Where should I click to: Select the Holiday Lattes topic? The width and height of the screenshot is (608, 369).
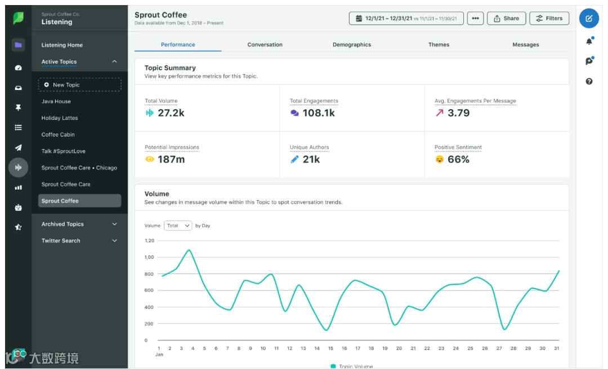pos(60,118)
